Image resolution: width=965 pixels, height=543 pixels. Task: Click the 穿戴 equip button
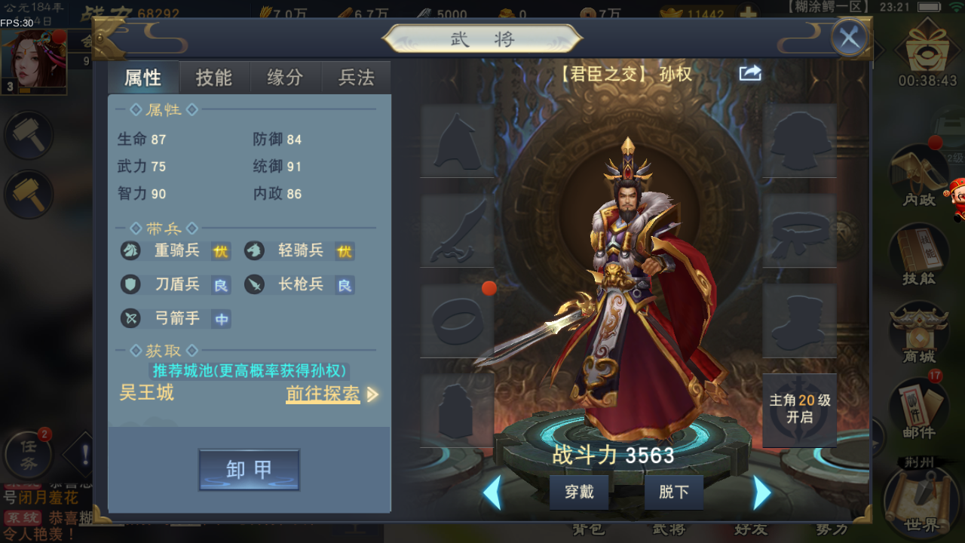click(x=579, y=492)
